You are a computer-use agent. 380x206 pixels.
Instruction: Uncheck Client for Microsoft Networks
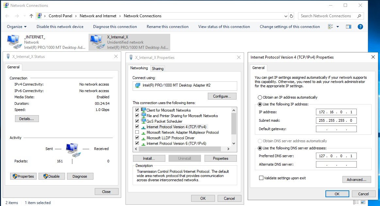137,110
